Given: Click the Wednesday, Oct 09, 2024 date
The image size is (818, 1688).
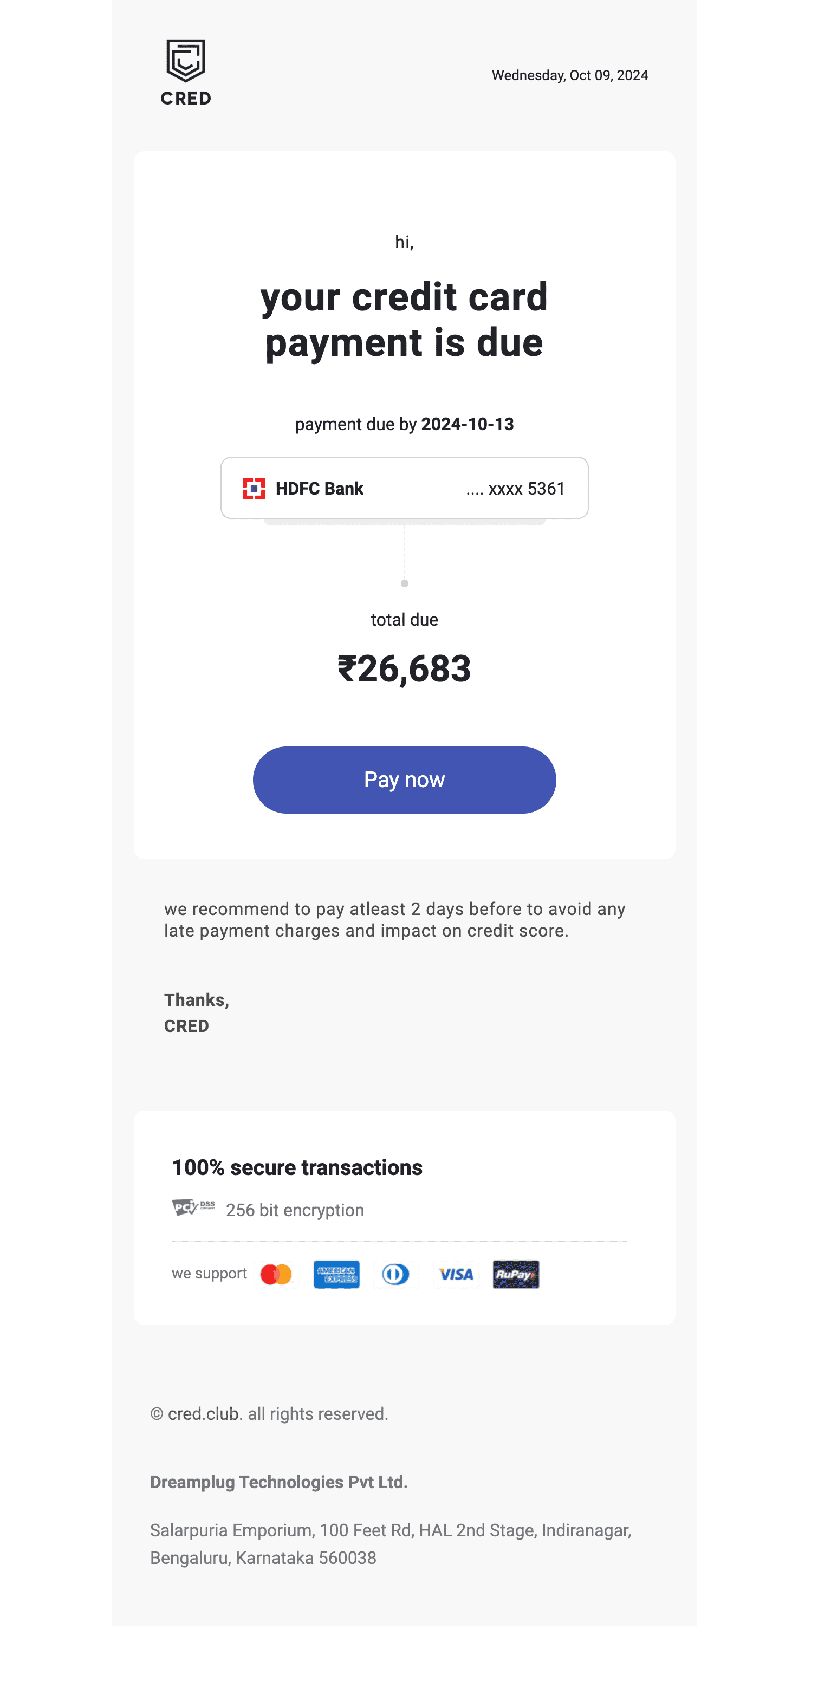Looking at the screenshot, I should (x=569, y=75).
